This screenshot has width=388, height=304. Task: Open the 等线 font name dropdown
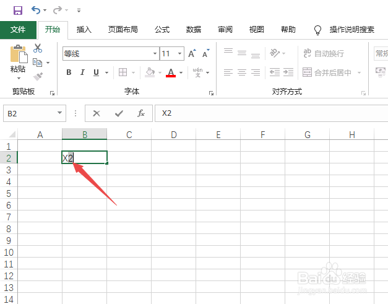pyautogui.click(x=155, y=53)
